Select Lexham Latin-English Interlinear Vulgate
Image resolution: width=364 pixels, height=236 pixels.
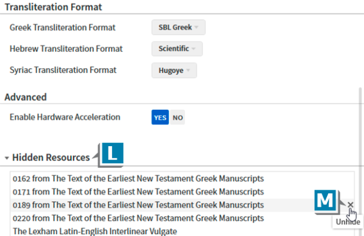click(94, 231)
